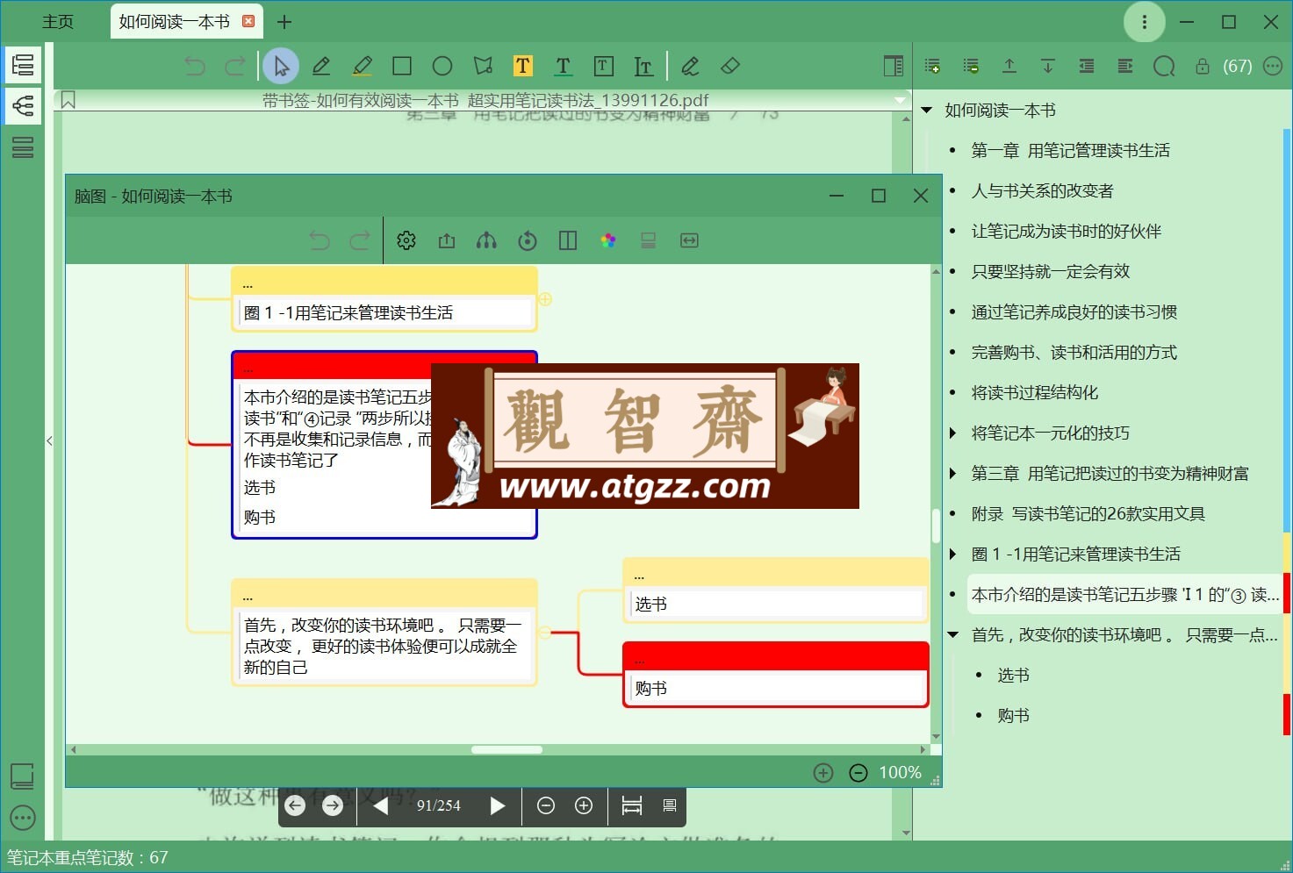This screenshot has width=1293, height=873.
Task: Toggle the lock icon in notes toolbar
Action: 1203,66
